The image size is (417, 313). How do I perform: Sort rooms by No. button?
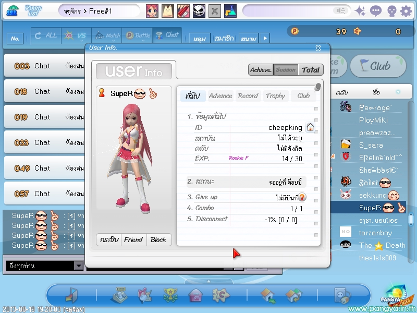click(15, 39)
